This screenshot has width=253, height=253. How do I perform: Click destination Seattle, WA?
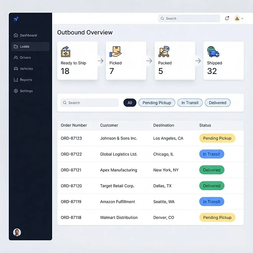click(x=164, y=202)
